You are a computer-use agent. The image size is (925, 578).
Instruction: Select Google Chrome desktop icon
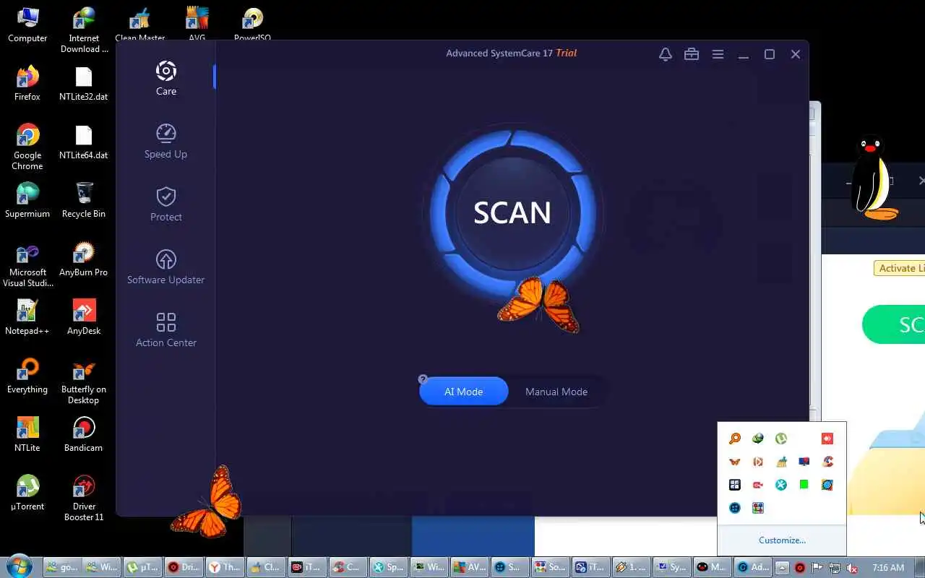tap(27, 147)
